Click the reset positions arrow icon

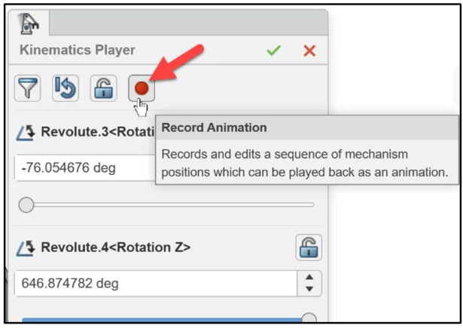click(x=65, y=88)
